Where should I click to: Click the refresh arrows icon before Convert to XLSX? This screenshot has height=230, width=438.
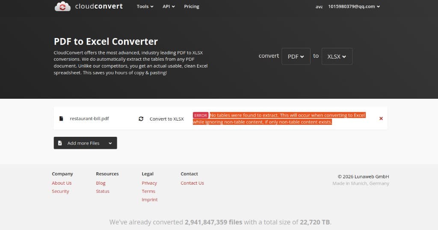click(x=141, y=119)
